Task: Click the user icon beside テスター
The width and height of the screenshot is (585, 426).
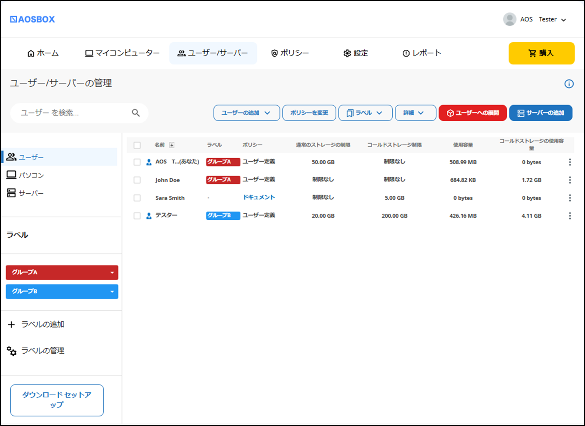Action: pyautogui.click(x=149, y=216)
